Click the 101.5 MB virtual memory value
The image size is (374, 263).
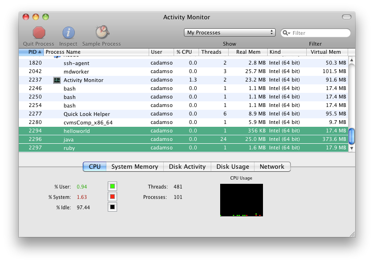[334, 72]
